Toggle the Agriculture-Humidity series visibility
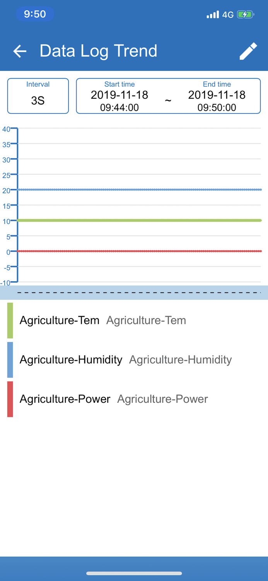 71,360
